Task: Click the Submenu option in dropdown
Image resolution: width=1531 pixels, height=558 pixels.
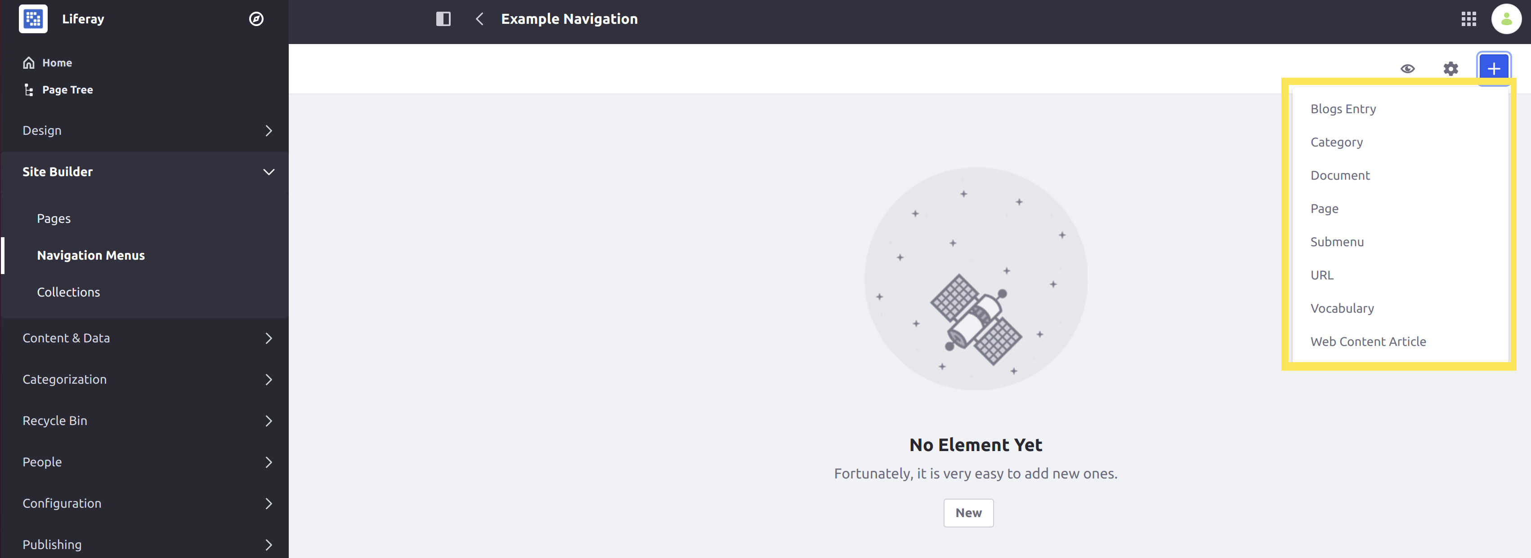Action: [1338, 241]
